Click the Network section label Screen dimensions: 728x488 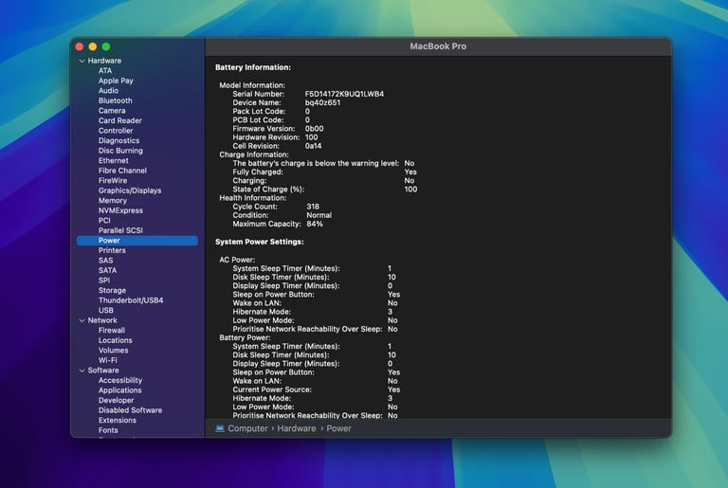(102, 320)
